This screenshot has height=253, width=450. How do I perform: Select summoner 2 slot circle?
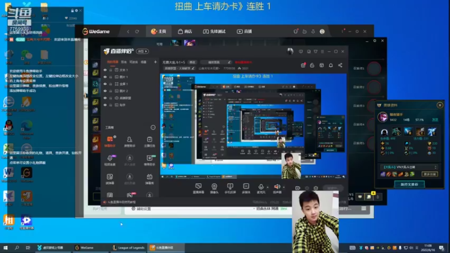click(374, 87)
